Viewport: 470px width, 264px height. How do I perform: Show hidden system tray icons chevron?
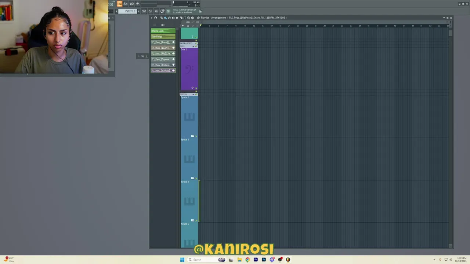[x=434, y=260]
